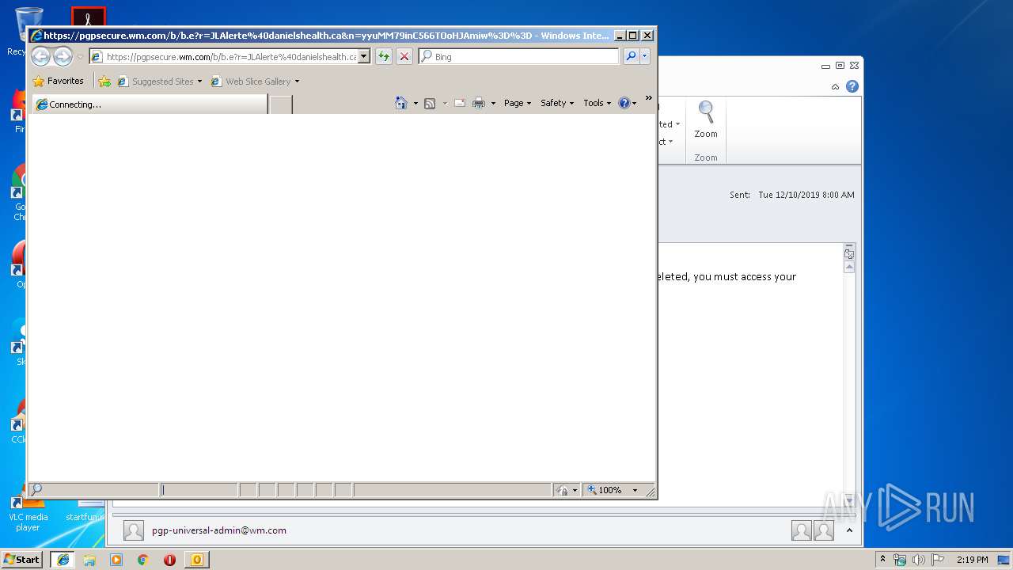This screenshot has width=1013, height=570.
Task: Go back with the IE Back arrow
Action: click(x=40, y=56)
